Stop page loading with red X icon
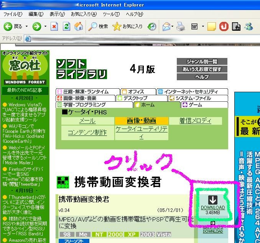260x243 pixels. 54,26
